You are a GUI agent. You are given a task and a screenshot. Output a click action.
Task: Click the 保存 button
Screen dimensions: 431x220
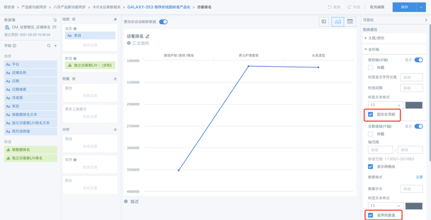click(405, 7)
